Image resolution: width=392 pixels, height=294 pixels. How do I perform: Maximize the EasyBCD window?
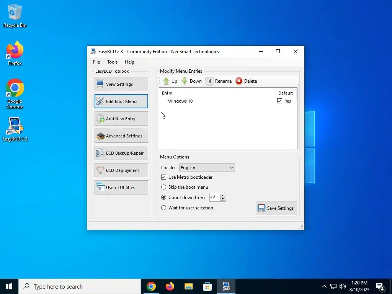coord(278,52)
